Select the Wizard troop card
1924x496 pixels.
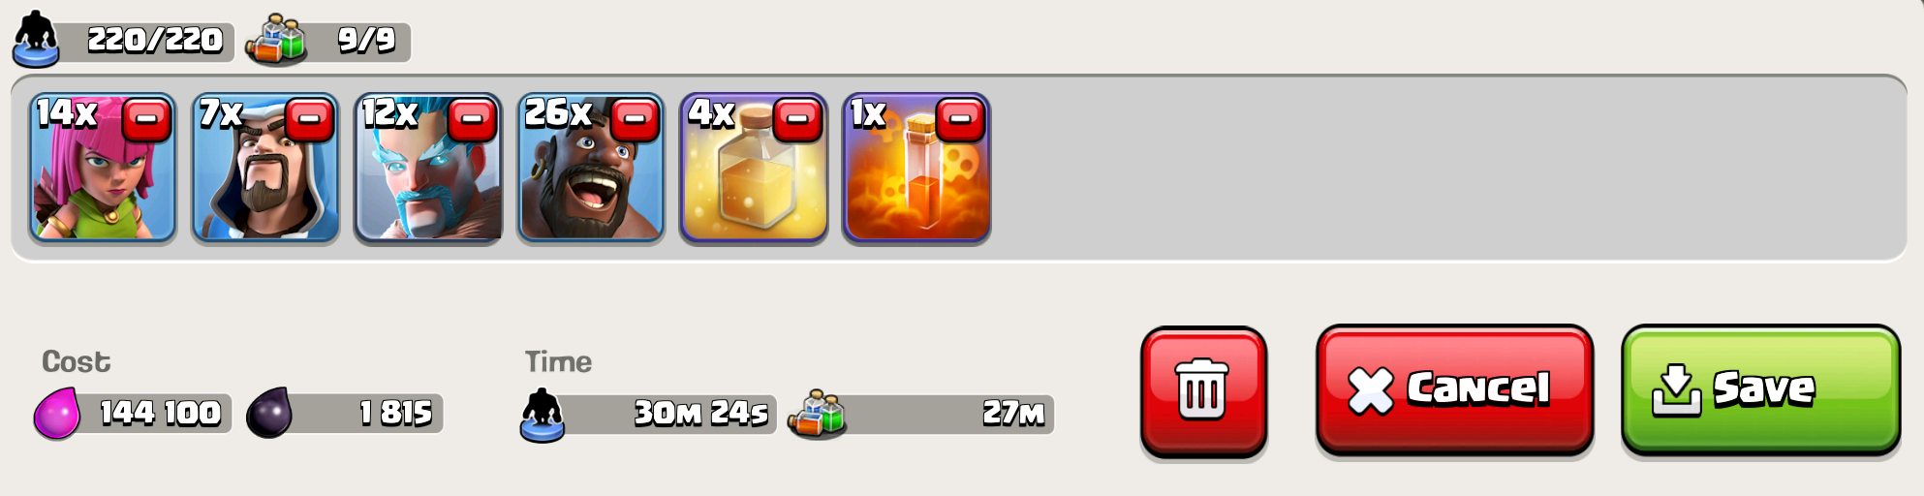tap(265, 168)
